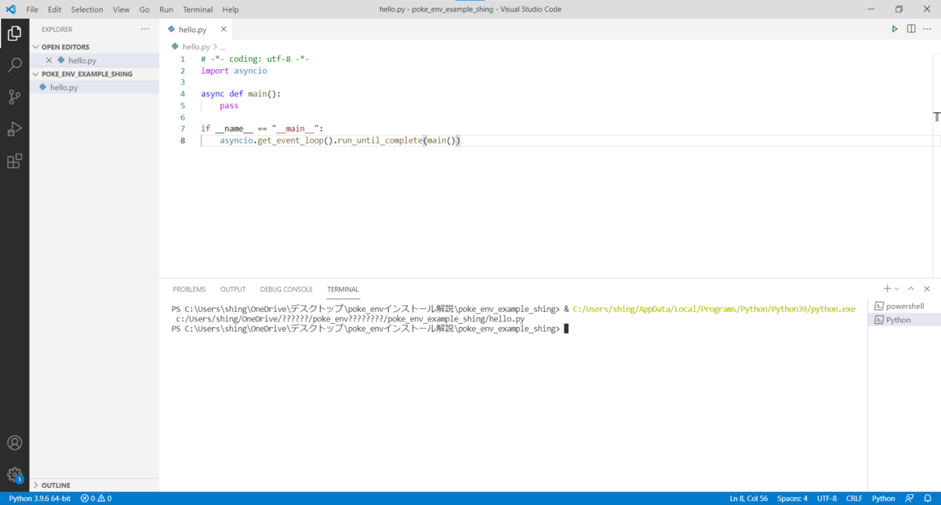Run the Python file with play icon
Image resolution: width=941 pixels, height=505 pixels.
[895, 29]
